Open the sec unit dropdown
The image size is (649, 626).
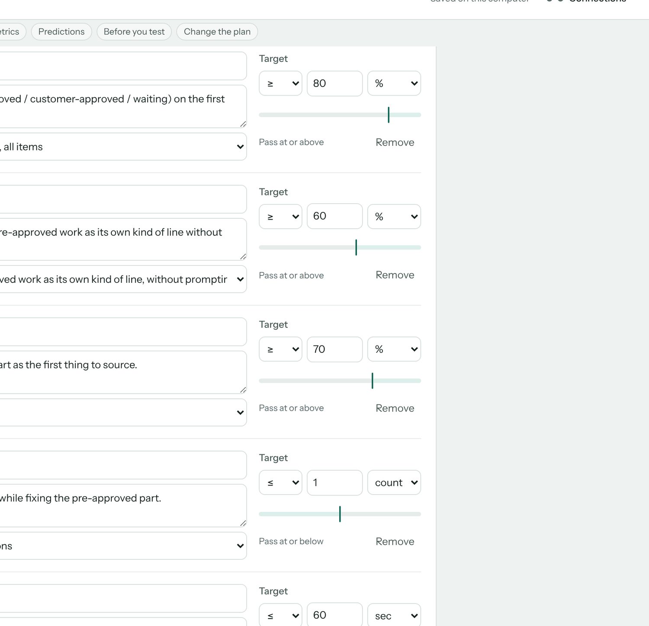coord(394,615)
